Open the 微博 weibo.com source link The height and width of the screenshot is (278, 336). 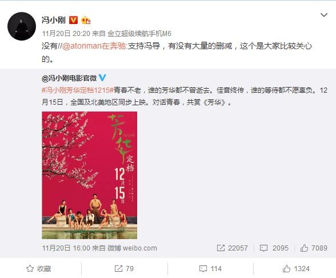[132, 248]
